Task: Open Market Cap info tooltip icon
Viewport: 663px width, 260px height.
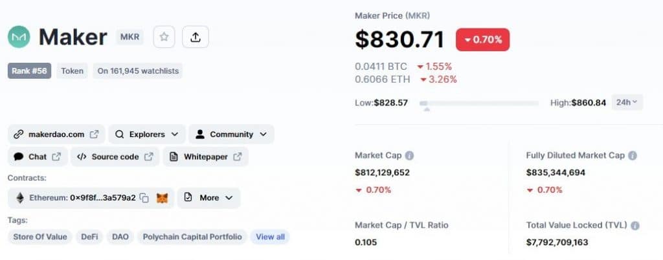Action: click(409, 155)
